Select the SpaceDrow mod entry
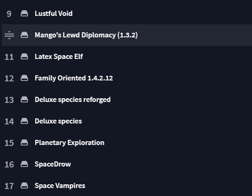This screenshot has width=252, height=196. 53,164
